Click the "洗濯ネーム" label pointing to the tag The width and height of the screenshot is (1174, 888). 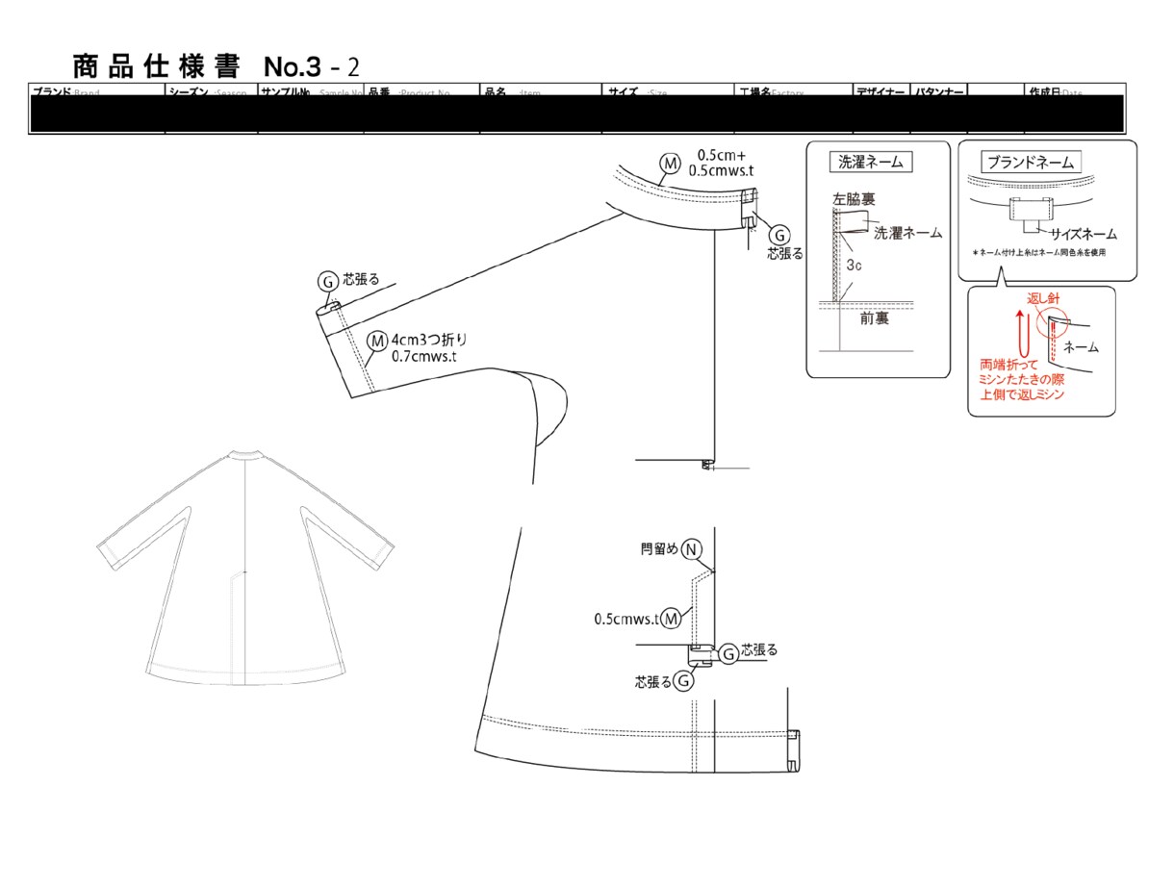tap(908, 233)
